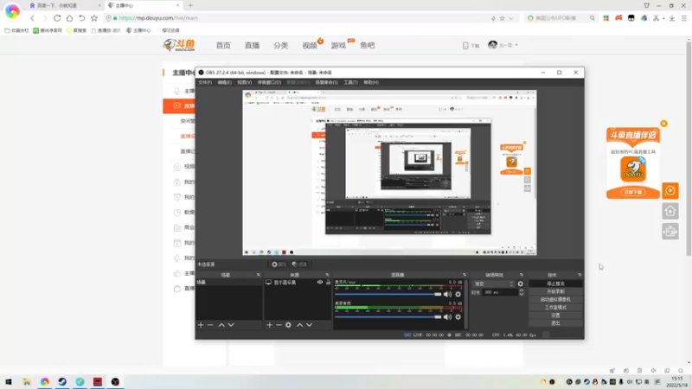Open 首页 in Douyu navigation
Viewport: 692px width, 389px height.
[x=223, y=46]
